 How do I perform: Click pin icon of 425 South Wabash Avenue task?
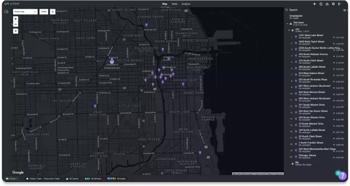coord(296,56)
